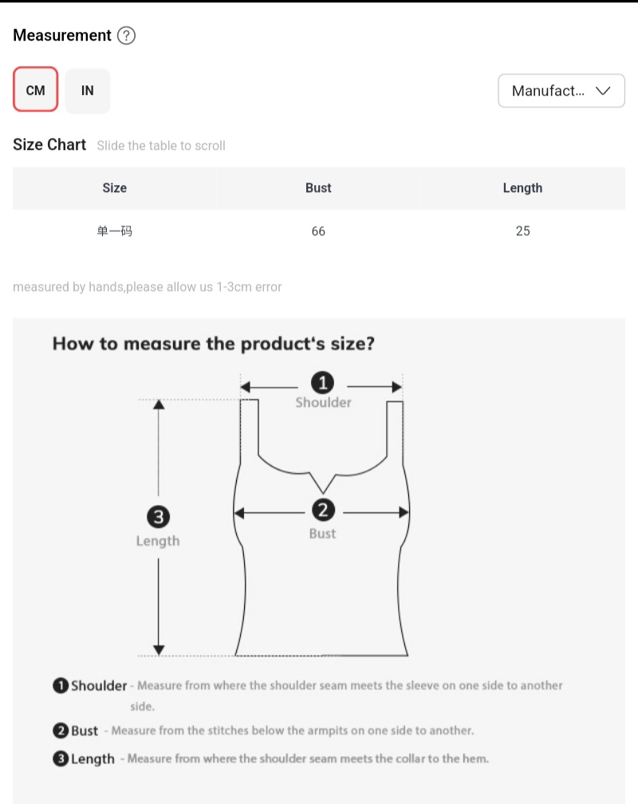The image size is (638, 804).
Task: Click the 'How to measure' guide title
Action: click(214, 344)
